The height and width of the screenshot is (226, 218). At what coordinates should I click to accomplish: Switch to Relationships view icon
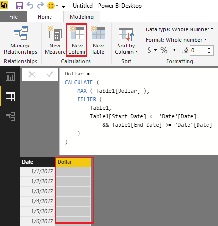click(x=10, y=116)
